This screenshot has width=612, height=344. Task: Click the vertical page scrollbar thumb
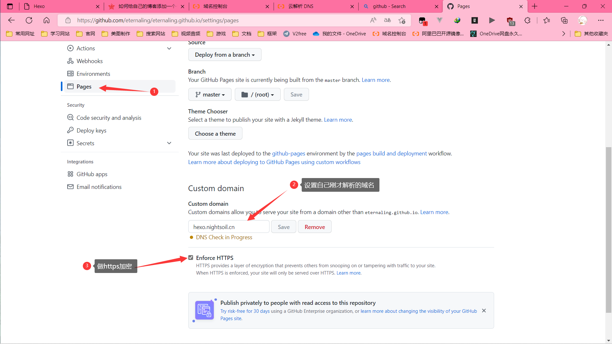(x=608, y=229)
